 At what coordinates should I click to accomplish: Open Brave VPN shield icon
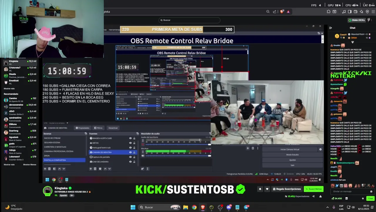click(x=367, y=12)
